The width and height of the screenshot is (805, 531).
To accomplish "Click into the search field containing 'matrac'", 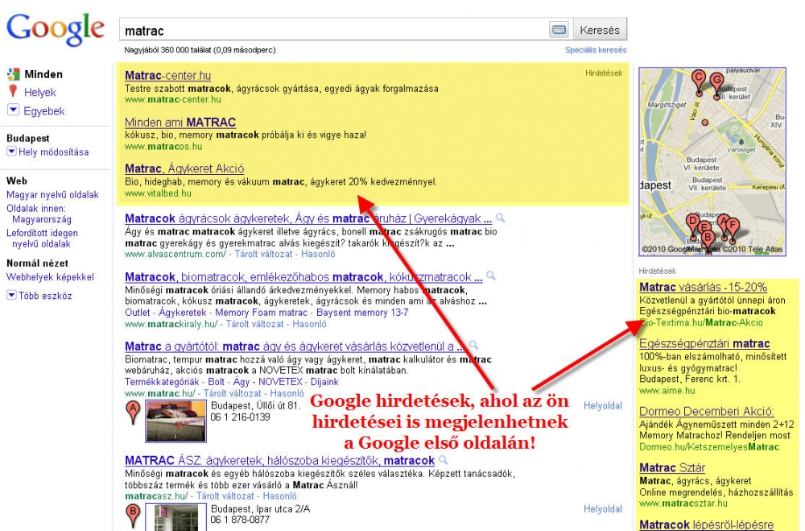I will (334, 31).
